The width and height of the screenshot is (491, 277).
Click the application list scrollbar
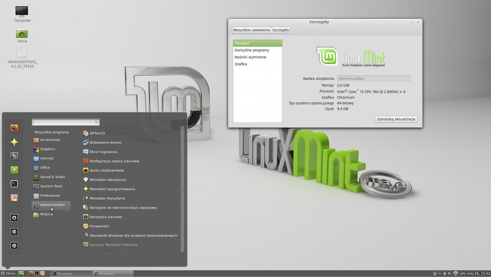point(182,189)
